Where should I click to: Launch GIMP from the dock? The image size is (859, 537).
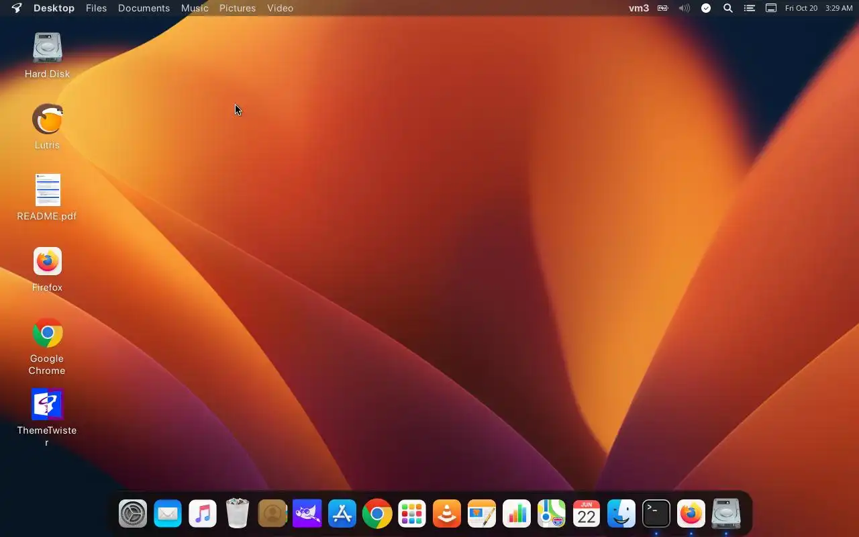[x=307, y=514]
